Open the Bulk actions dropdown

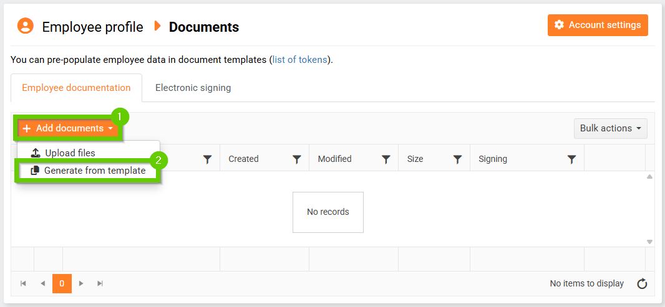tap(610, 128)
